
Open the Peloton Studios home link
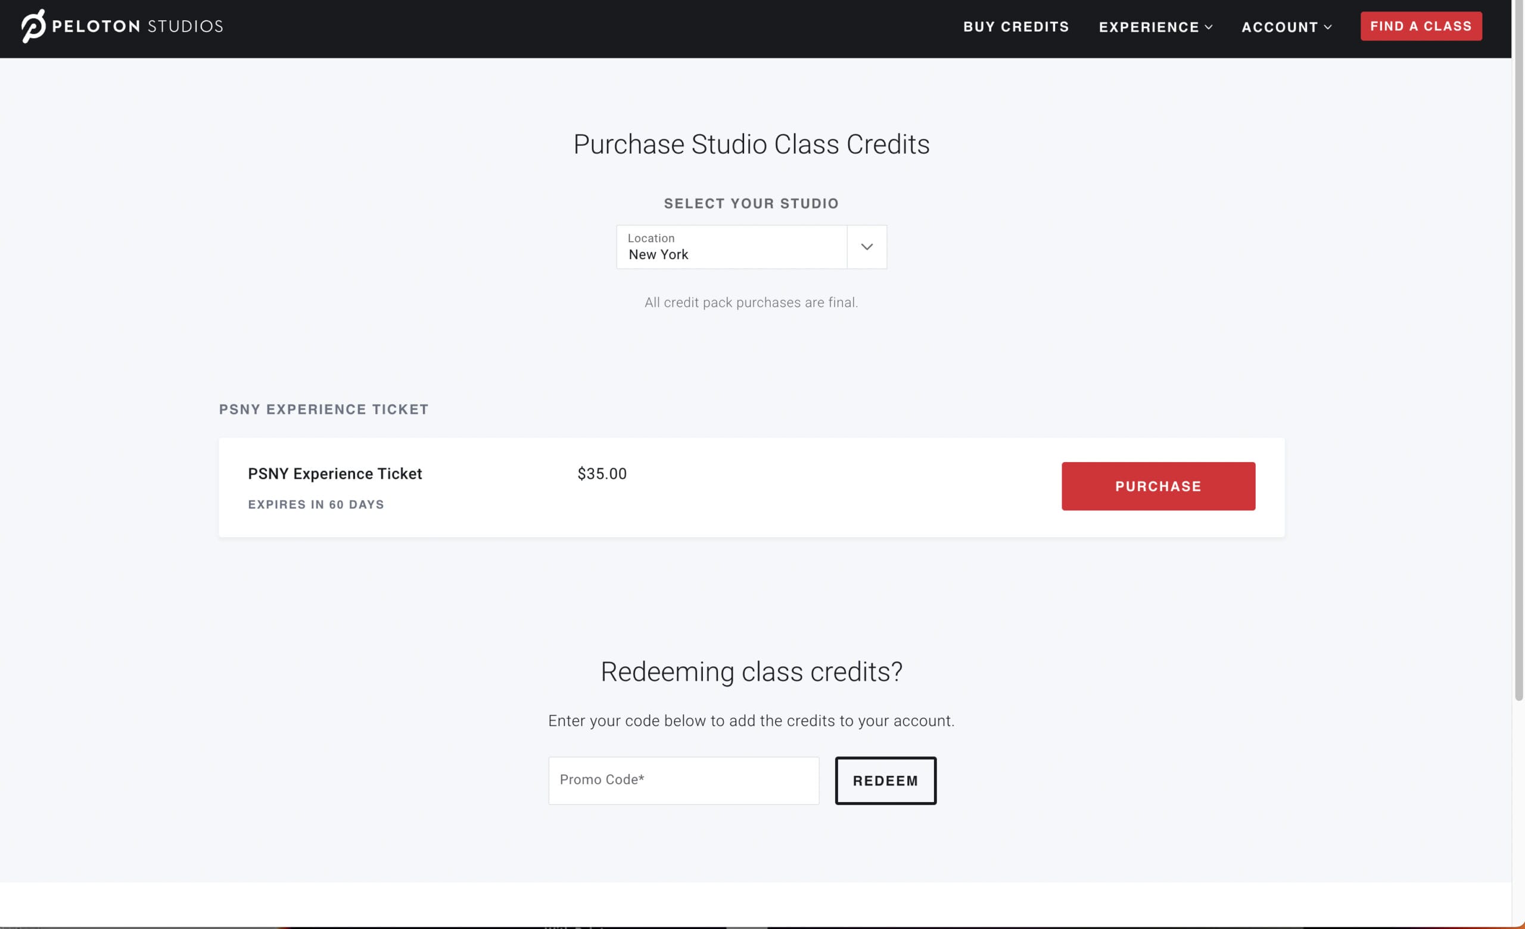pyautogui.click(x=122, y=26)
